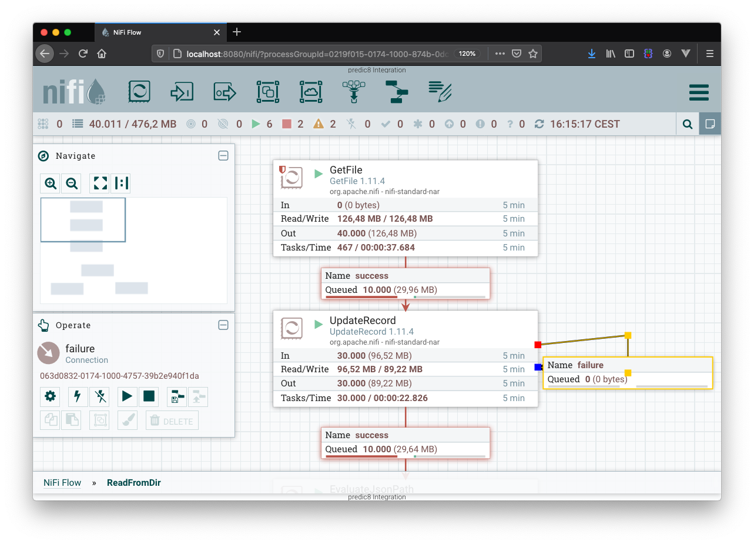Screen dimensions: 754x544
Task: Click the yellow bend point above failure label
Action: click(x=628, y=335)
